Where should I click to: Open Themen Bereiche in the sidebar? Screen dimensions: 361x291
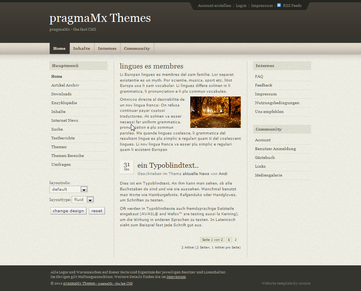pyautogui.click(x=68, y=155)
